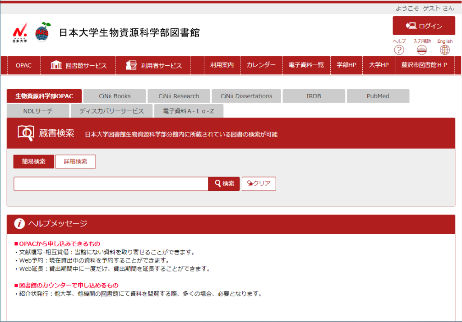Click the Web予約 help line
Viewport: 462px width, 322px height.
click(92, 261)
